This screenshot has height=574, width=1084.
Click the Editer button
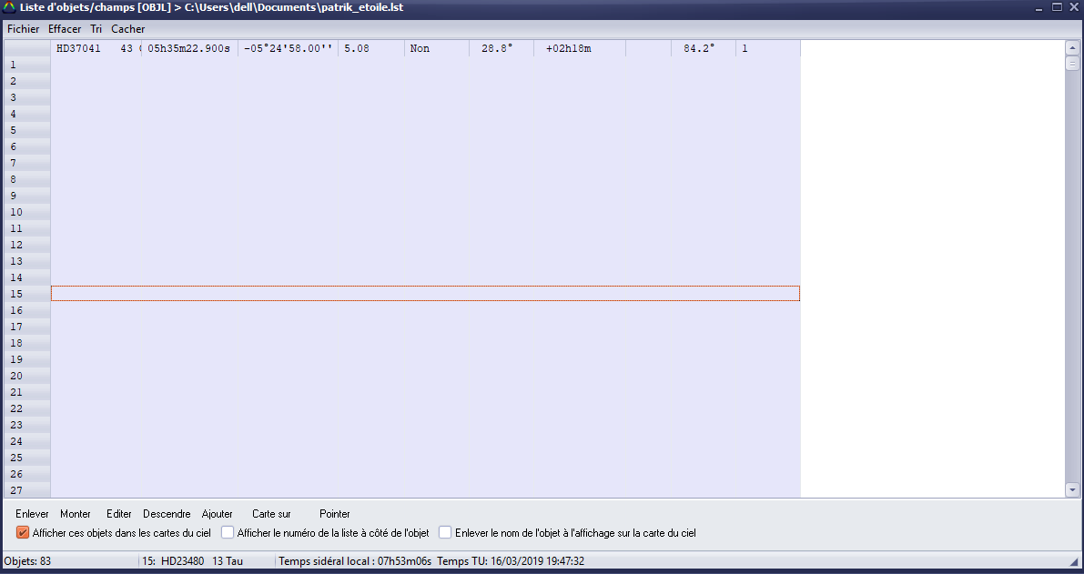coord(119,514)
